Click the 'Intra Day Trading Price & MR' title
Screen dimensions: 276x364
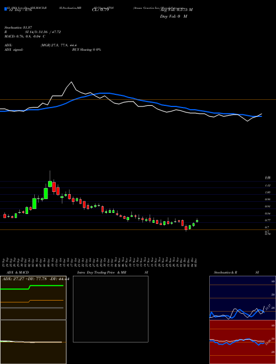point(102,272)
